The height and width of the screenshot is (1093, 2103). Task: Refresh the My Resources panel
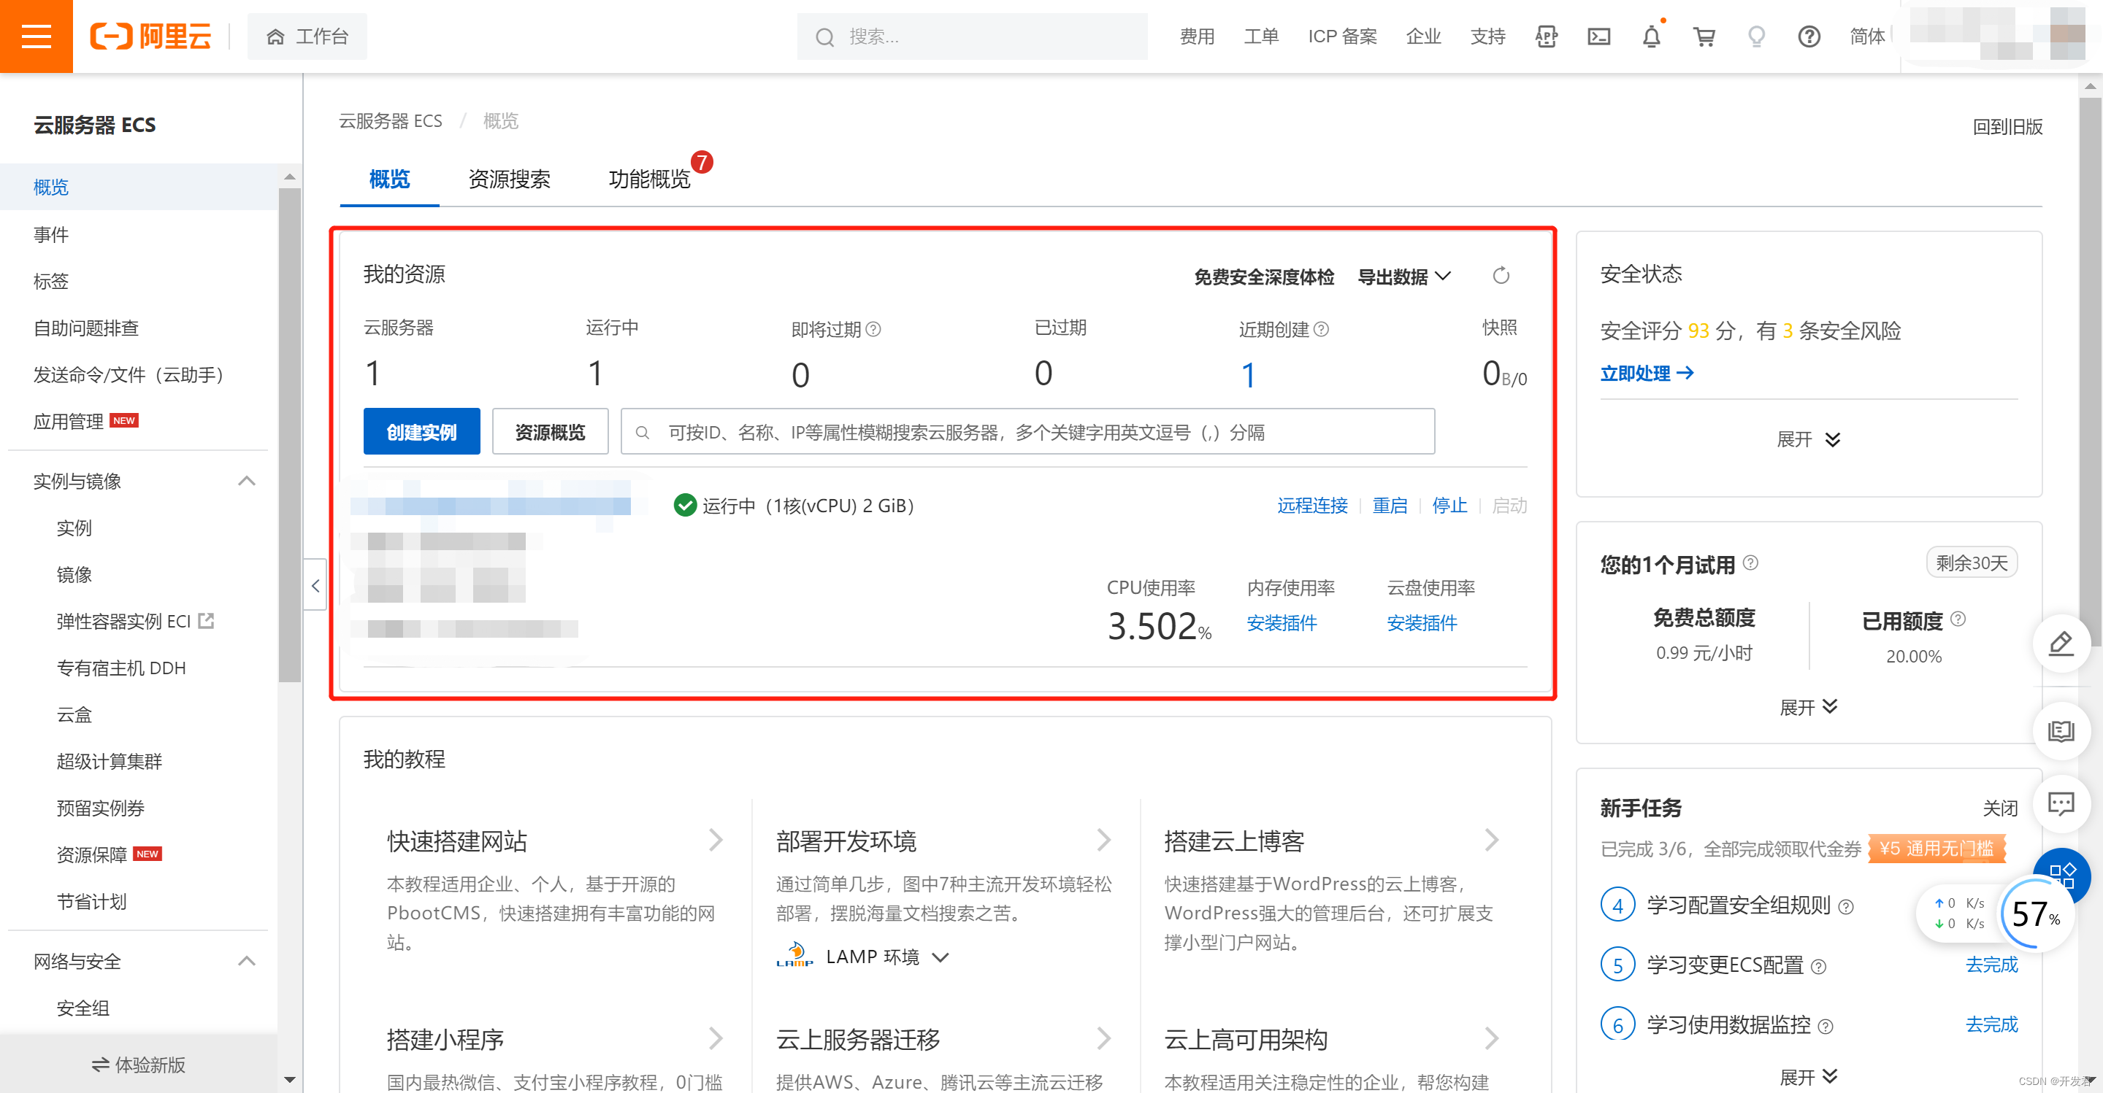click(x=1501, y=276)
